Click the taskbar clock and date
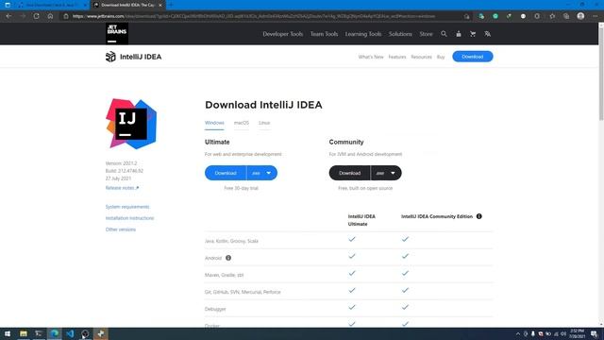The height and width of the screenshot is (340, 604). (x=577, y=333)
